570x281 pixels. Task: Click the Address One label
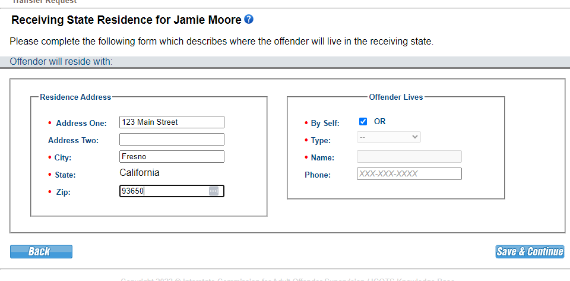81,123
